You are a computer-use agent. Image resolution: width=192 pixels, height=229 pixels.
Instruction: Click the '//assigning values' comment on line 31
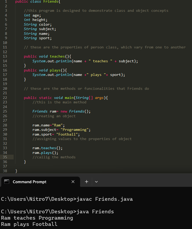tap(82, 139)
